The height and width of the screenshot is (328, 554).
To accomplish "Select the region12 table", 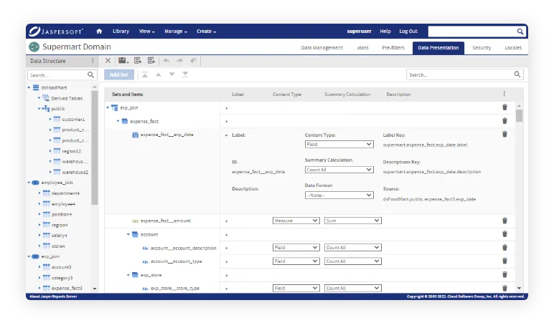I will [x=71, y=151].
